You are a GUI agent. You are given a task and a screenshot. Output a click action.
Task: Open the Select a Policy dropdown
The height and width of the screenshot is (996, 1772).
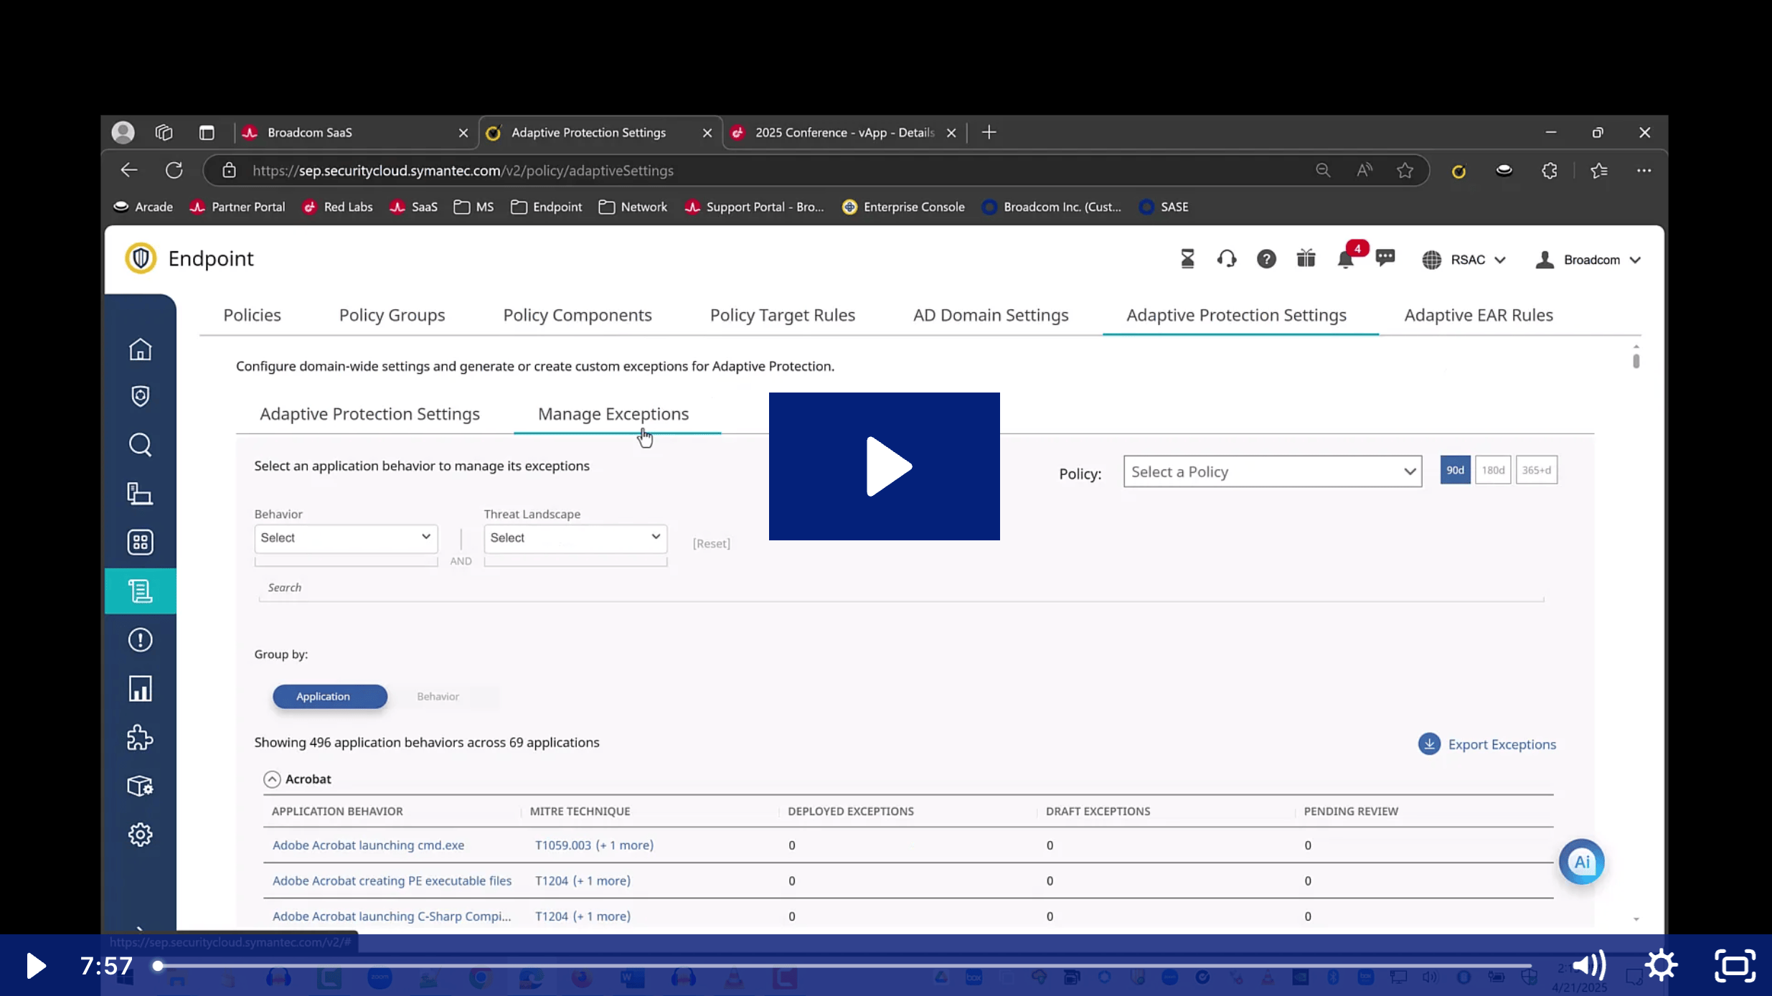tap(1272, 472)
